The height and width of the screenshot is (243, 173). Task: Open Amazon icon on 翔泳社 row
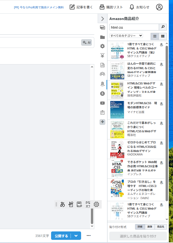tap(161, 123)
